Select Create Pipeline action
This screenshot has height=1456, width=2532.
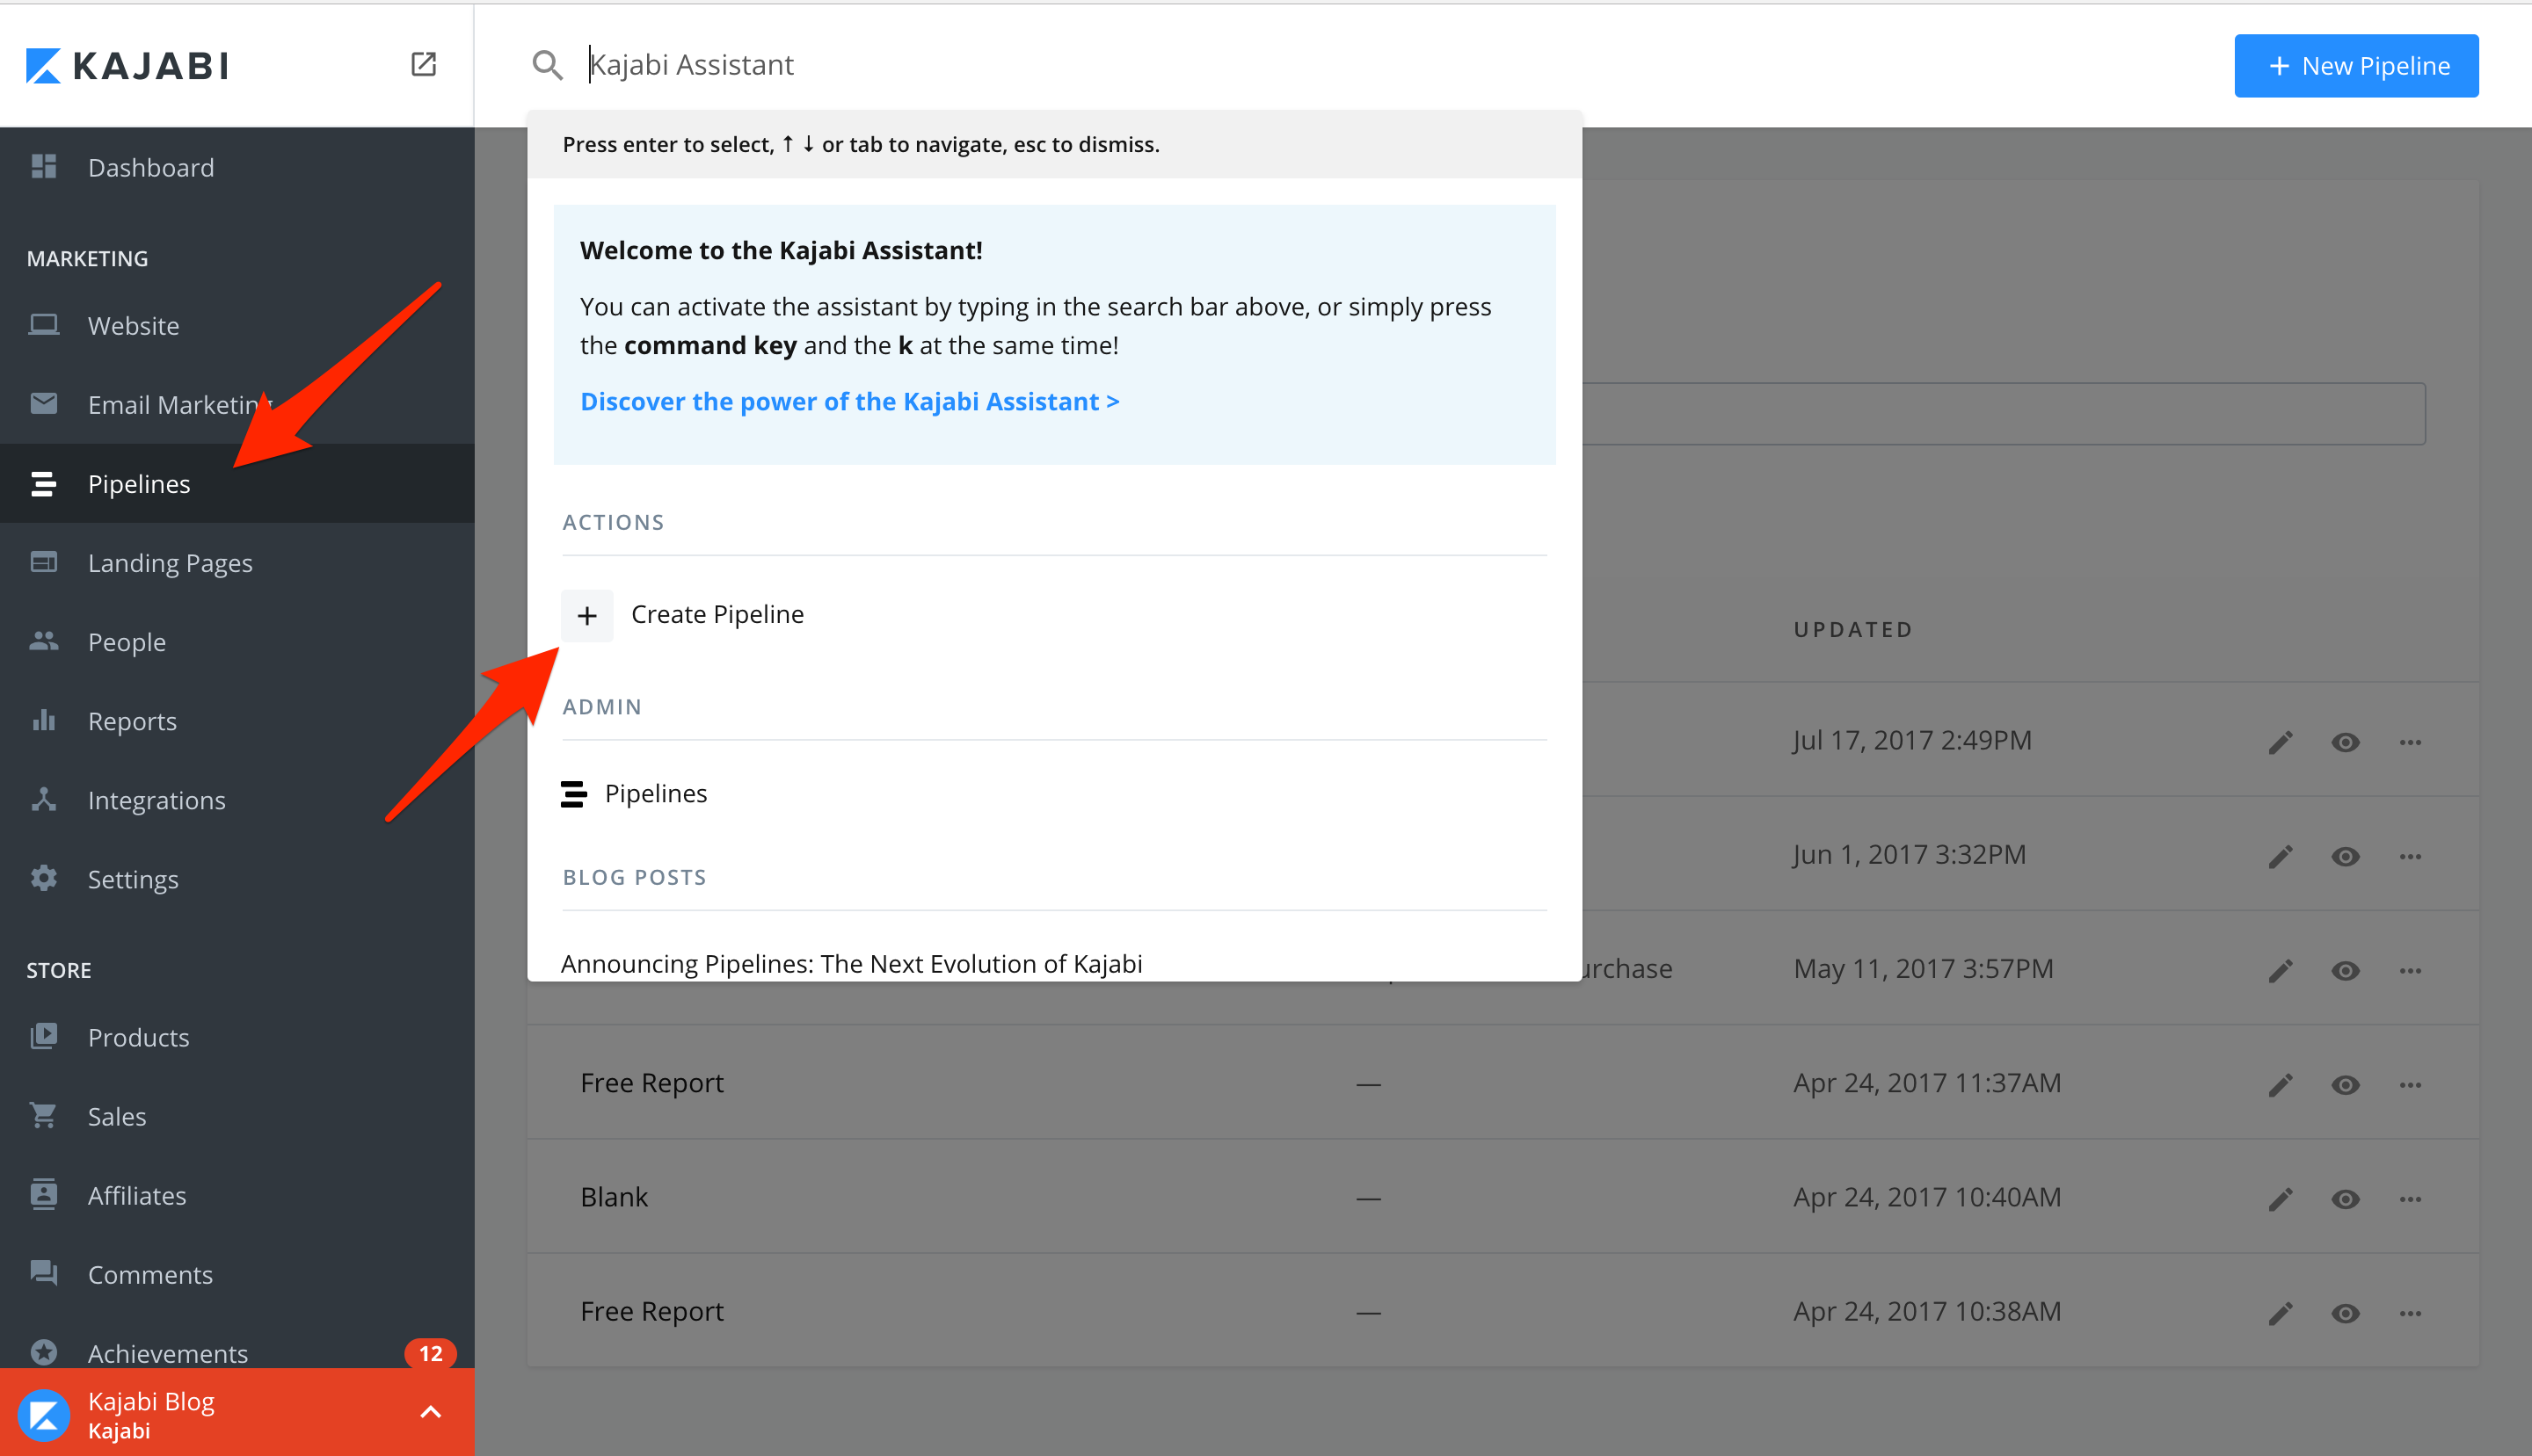pyautogui.click(x=1054, y=614)
